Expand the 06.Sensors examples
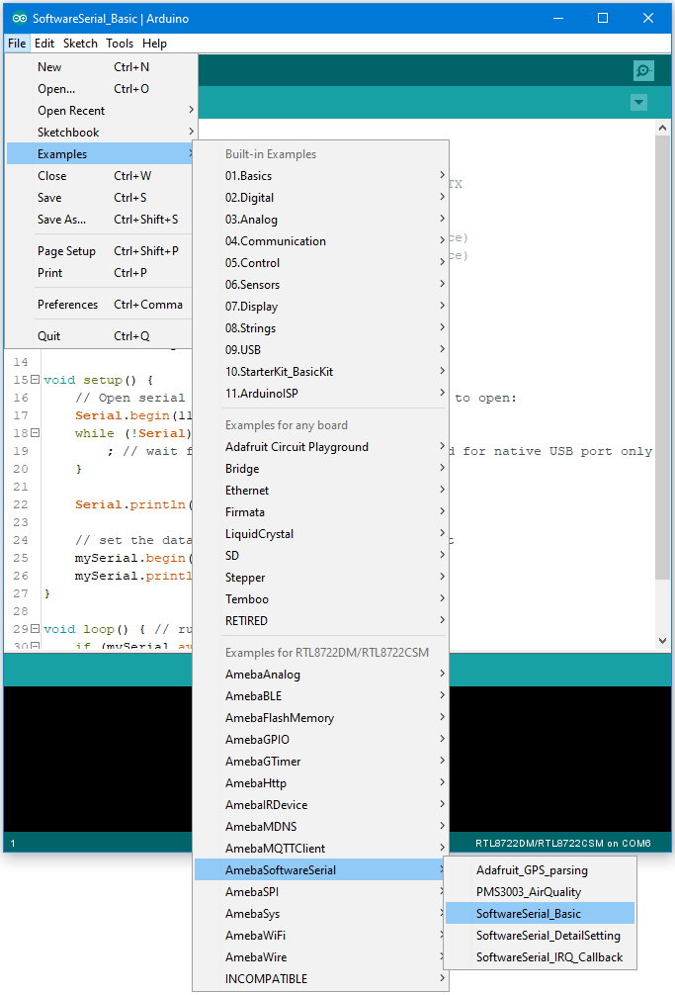 tap(321, 284)
